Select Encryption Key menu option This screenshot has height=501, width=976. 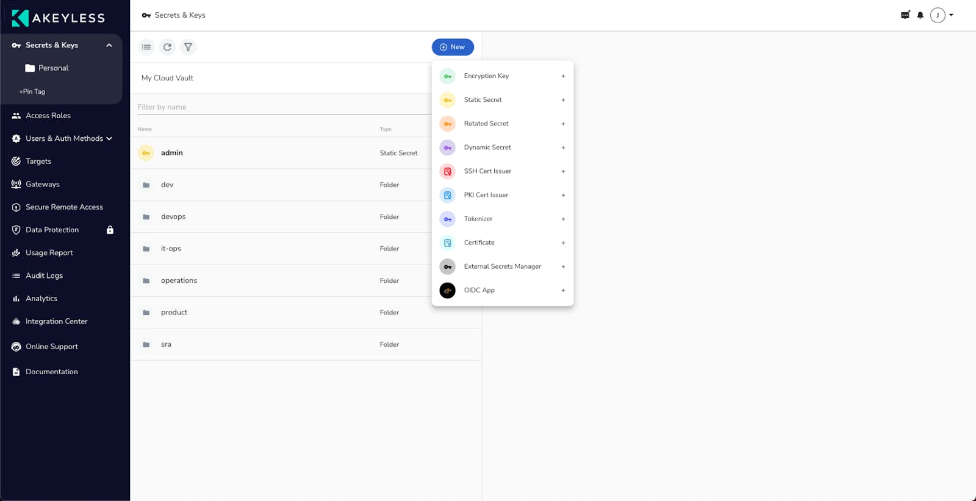[x=486, y=76]
